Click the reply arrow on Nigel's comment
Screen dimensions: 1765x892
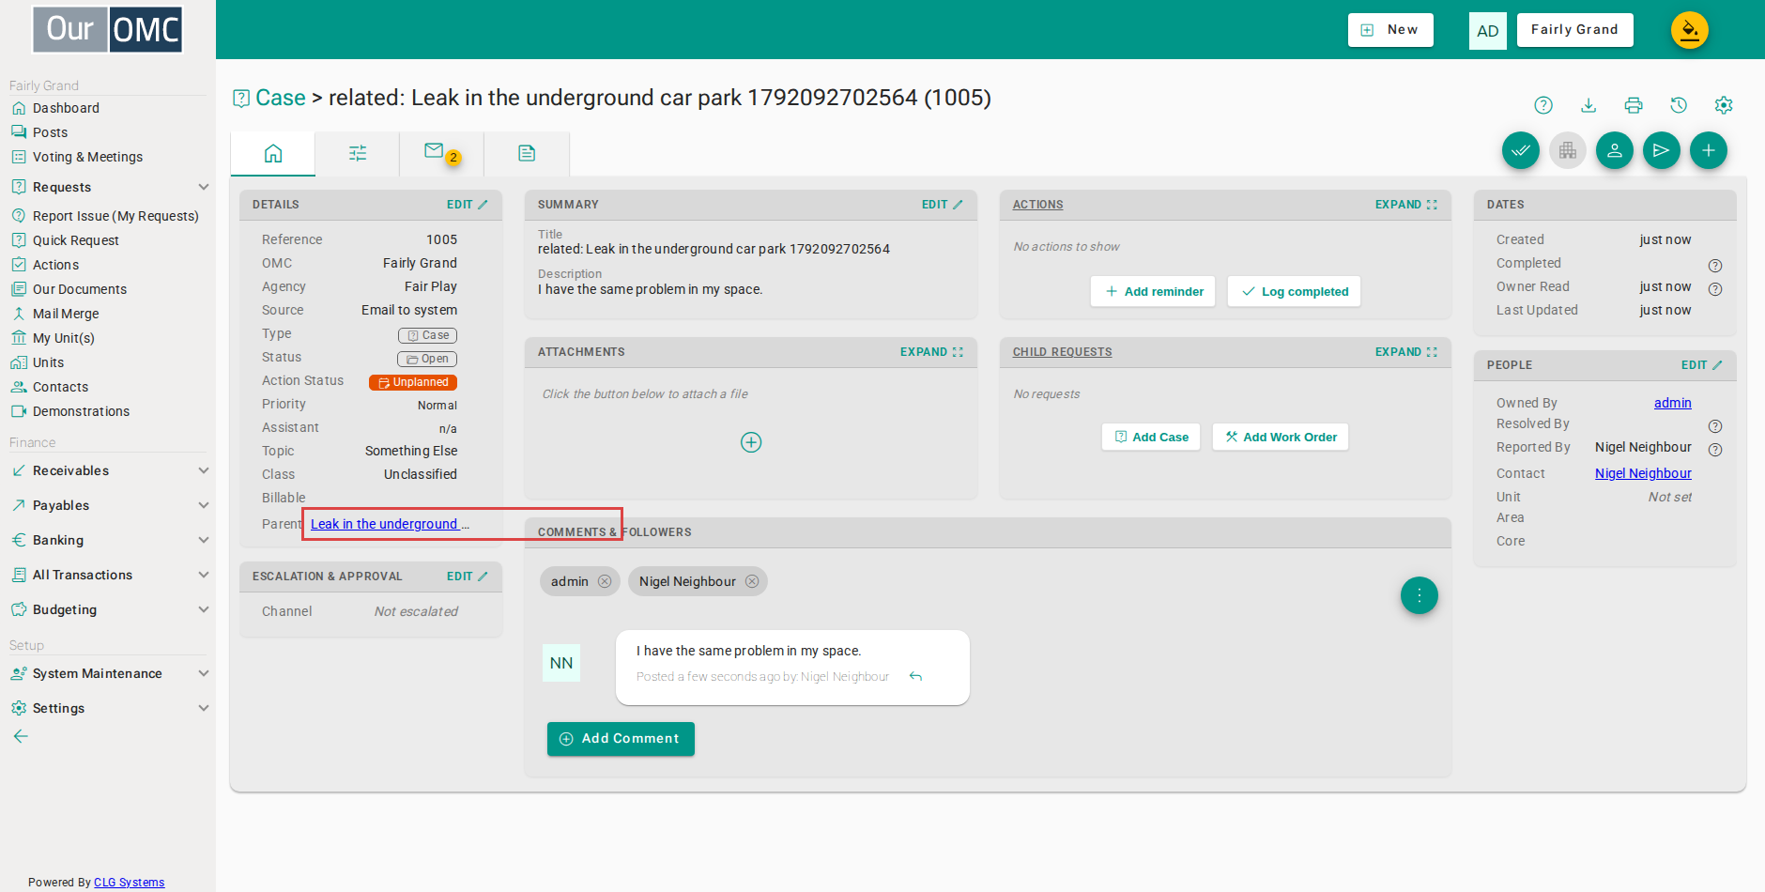tap(915, 676)
